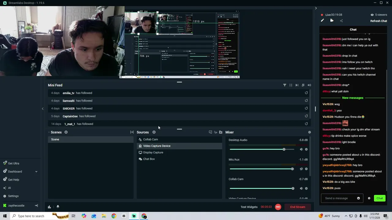The height and width of the screenshot is (220, 392).
Task: Select the Chat tab
Action: coord(353,30)
